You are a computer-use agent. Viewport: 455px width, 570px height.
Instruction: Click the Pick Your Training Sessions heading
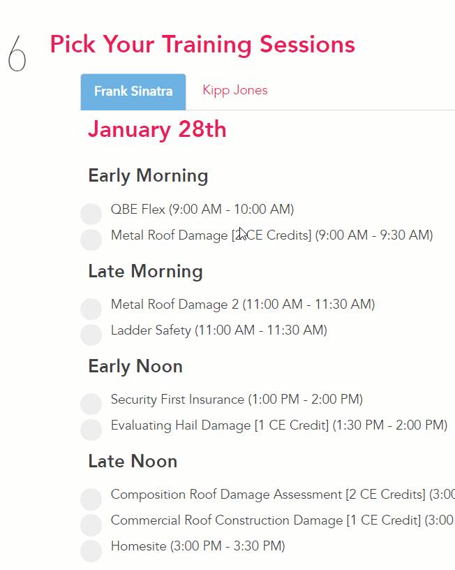tap(202, 45)
